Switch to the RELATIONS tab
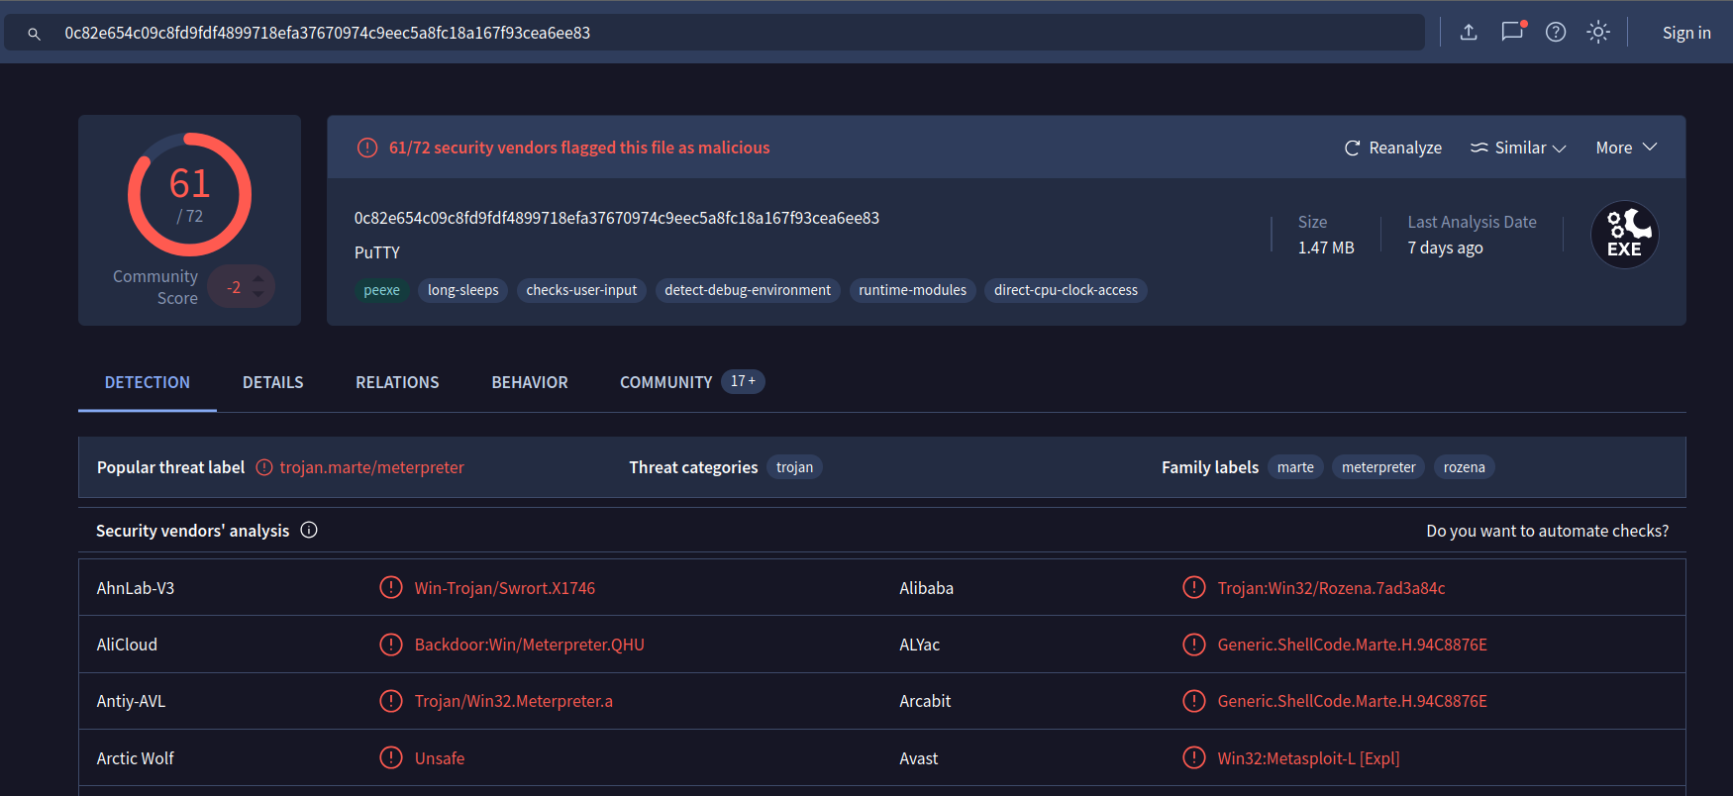The width and height of the screenshot is (1733, 796). point(397,382)
